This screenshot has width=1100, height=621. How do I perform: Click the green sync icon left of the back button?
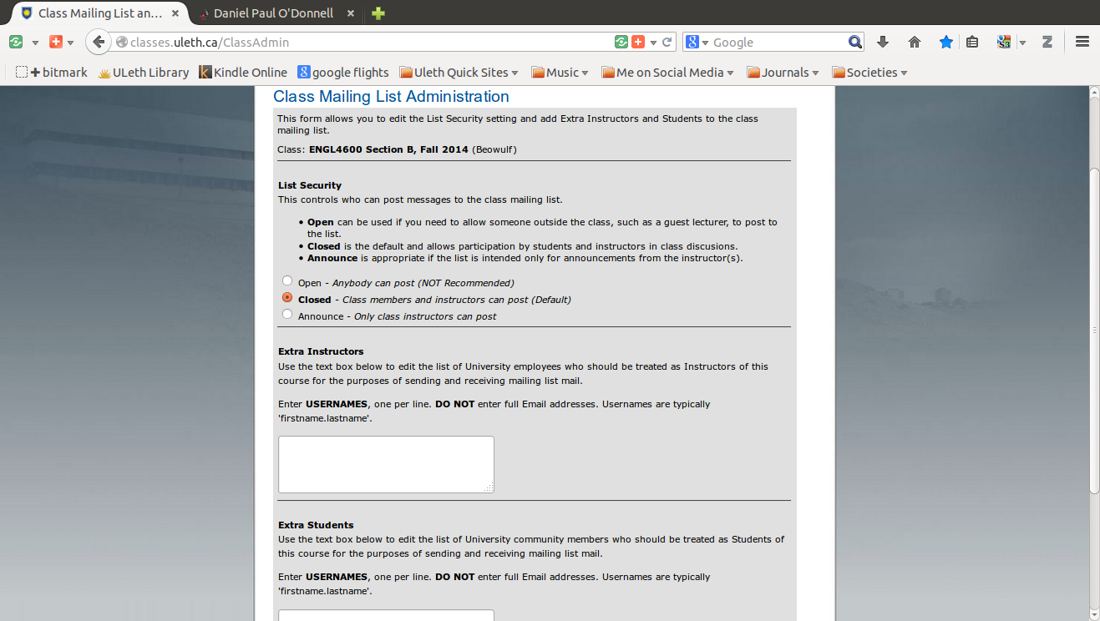[15, 42]
